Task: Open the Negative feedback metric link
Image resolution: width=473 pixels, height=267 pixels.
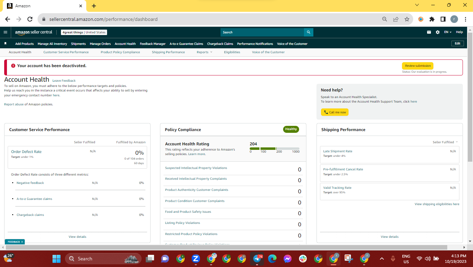Action: click(30, 183)
